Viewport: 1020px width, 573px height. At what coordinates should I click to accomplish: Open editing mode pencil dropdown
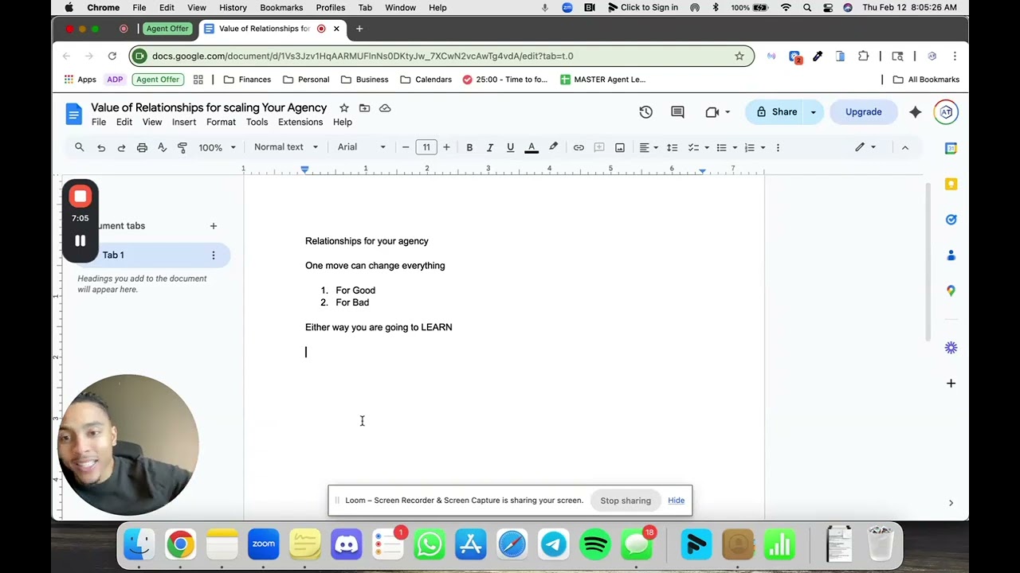pyautogui.click(x=865, y=147)
